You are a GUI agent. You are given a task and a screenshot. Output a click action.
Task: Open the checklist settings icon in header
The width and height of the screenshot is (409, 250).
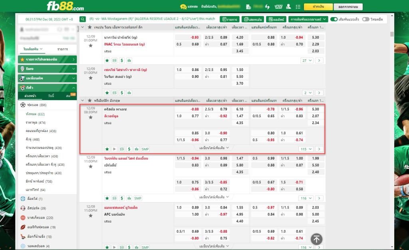click(x=298, y=7)
